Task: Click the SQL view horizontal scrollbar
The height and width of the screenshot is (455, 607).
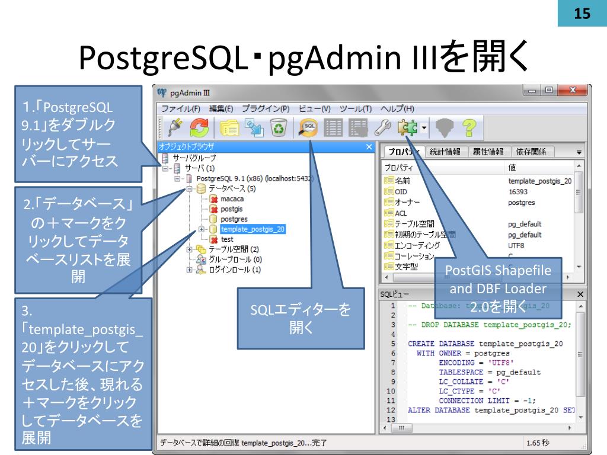Action: [477, 428]
